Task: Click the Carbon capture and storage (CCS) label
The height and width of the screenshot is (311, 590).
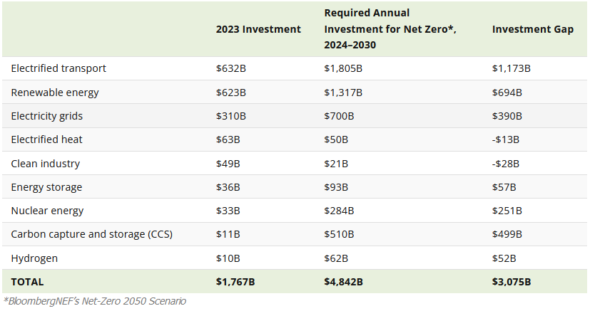Action: pos(91,234)
